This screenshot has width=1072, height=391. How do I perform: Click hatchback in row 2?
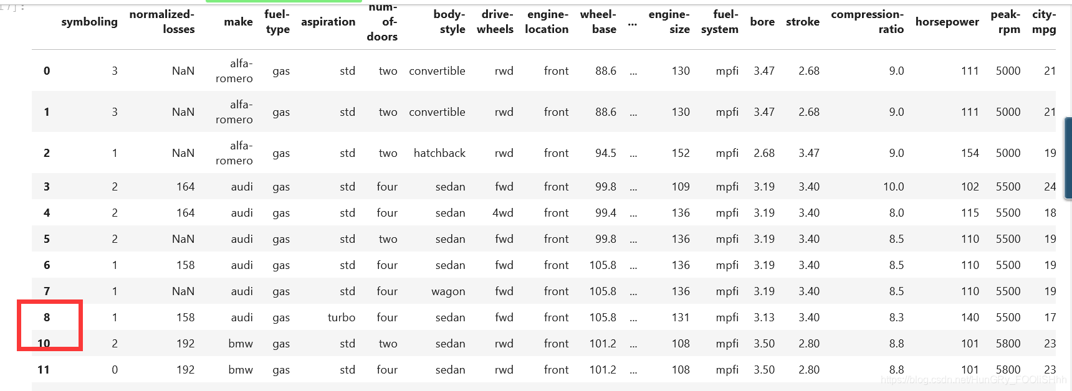click(x=439, y=153)
